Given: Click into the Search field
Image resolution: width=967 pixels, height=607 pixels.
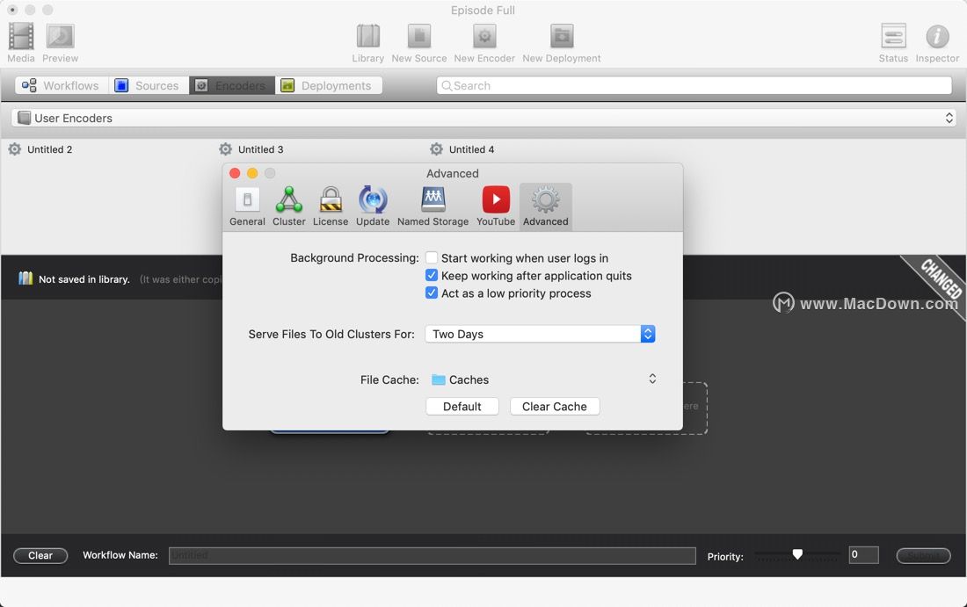Looking at the screenshot, I should (x=694, y=86).
